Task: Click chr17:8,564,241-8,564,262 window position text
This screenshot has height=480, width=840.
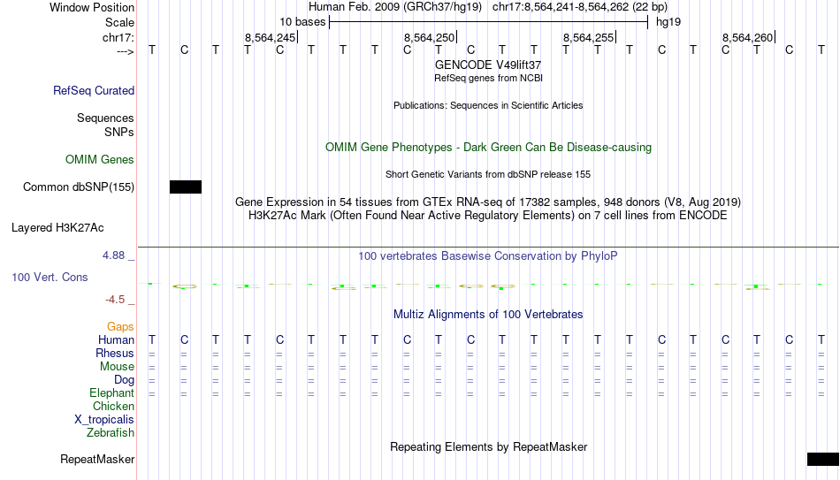Action: (580, 7)
